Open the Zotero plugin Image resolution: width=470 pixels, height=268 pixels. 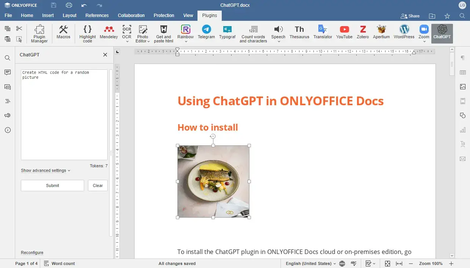363,32
